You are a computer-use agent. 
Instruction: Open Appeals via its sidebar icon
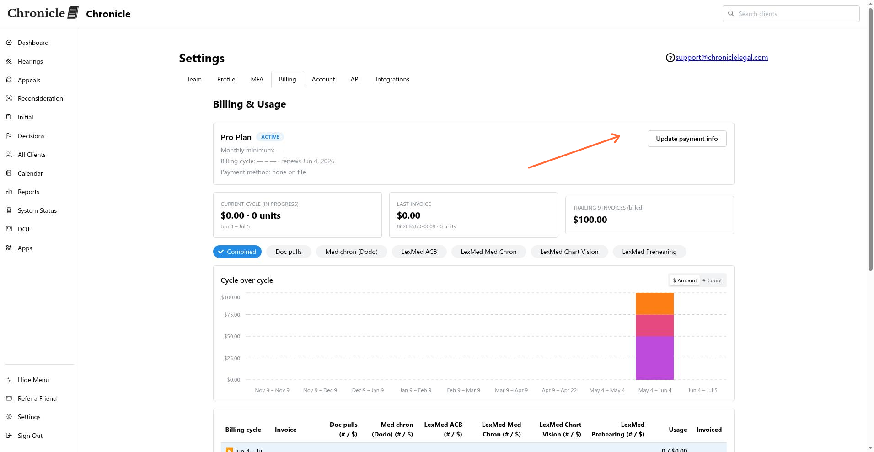(9, 80)
